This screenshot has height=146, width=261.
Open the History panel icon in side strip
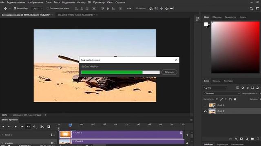pos(198,19)
